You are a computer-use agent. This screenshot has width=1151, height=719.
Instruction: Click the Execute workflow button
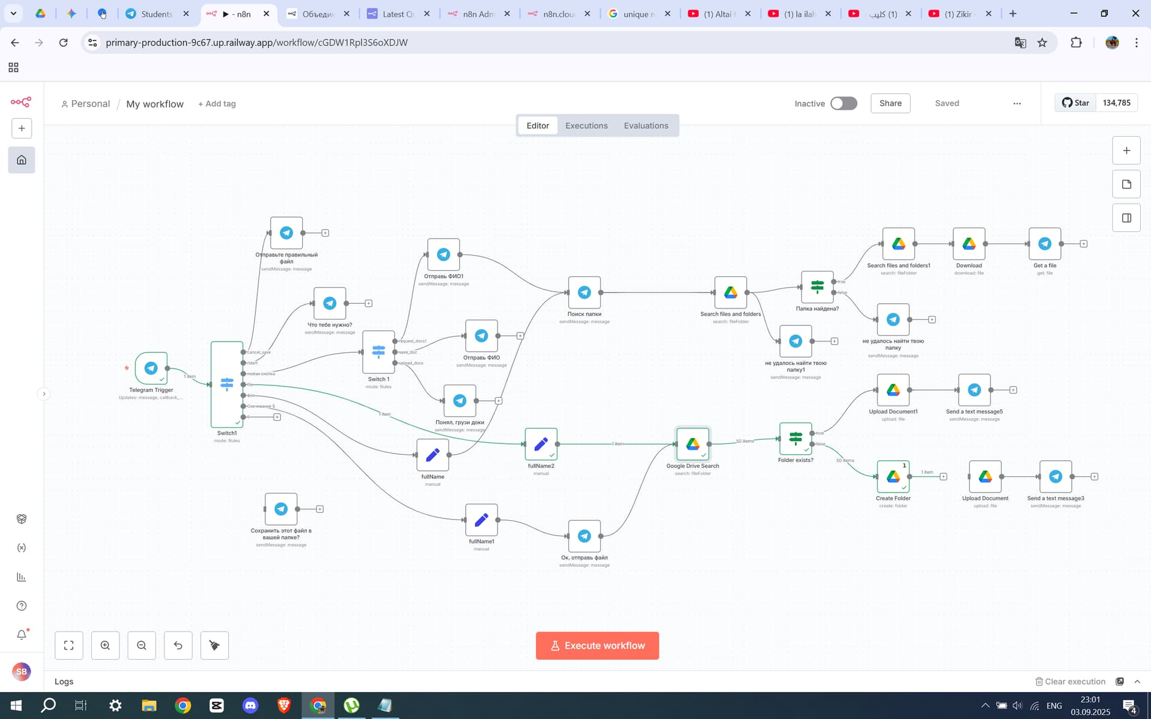point(597,645)
